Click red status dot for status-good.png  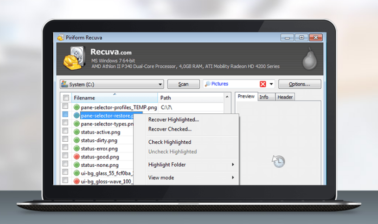coord(77,157)
